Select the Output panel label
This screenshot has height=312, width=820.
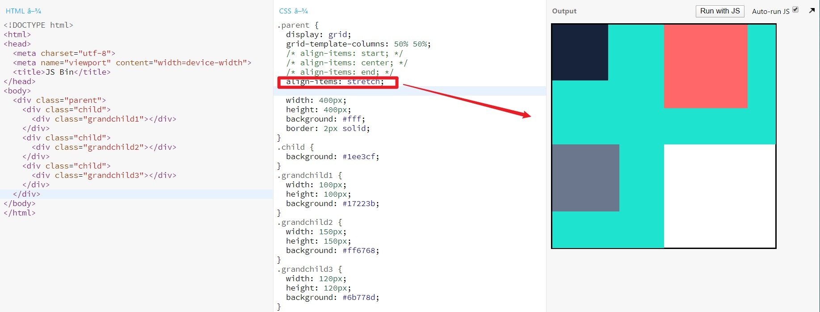click(x=564, y=11)
